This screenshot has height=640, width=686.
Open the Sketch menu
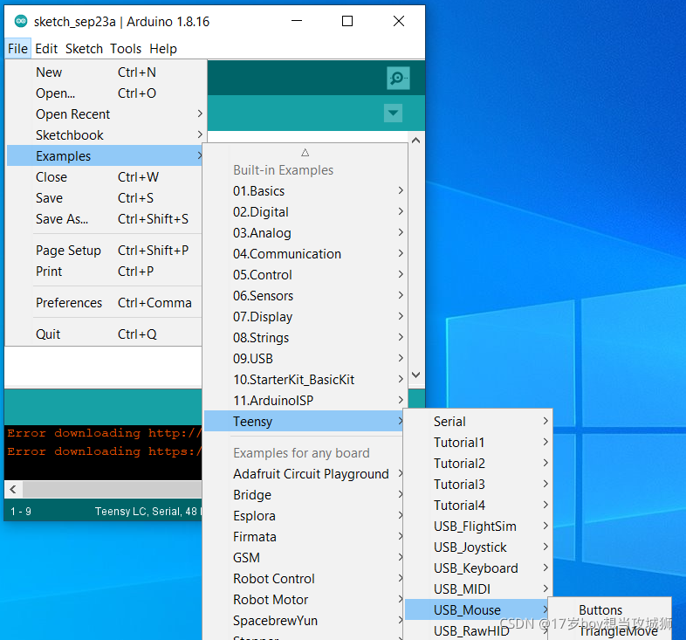(x=84, y=49)
